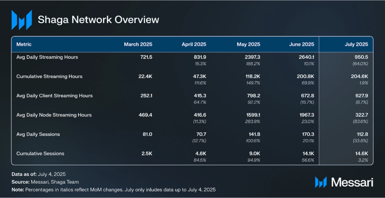Click the 22.4K March cumulative hours
The image size is (385, 198).
145,77
